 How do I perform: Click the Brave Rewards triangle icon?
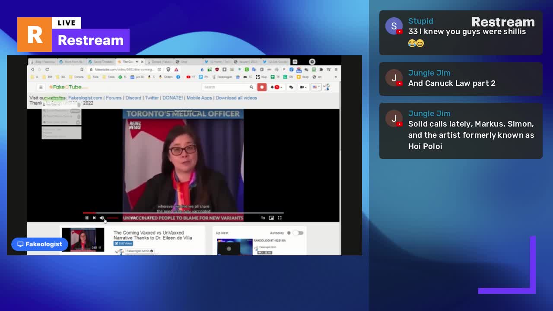click(176, 70)
